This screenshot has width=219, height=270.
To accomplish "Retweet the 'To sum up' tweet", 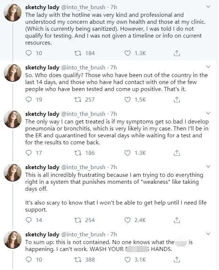I will tap(77, 259).
